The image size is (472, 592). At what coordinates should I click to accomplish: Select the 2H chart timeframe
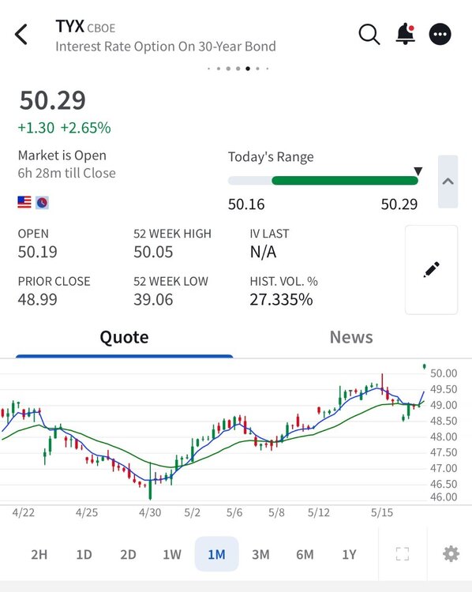pyautogui.click(x=39, y=554)
